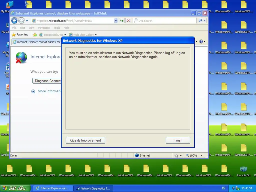Open the View menu
The height and width of the screenshot is (192, 256).
(x=31, y=28)
